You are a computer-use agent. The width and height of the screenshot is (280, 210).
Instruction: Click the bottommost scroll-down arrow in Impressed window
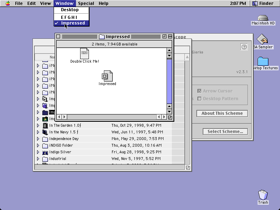click(169, 112)
